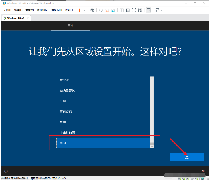Screen dimensions: 210x181
Task: Click the take snapshot clock icon
Action: coord(101,10)
